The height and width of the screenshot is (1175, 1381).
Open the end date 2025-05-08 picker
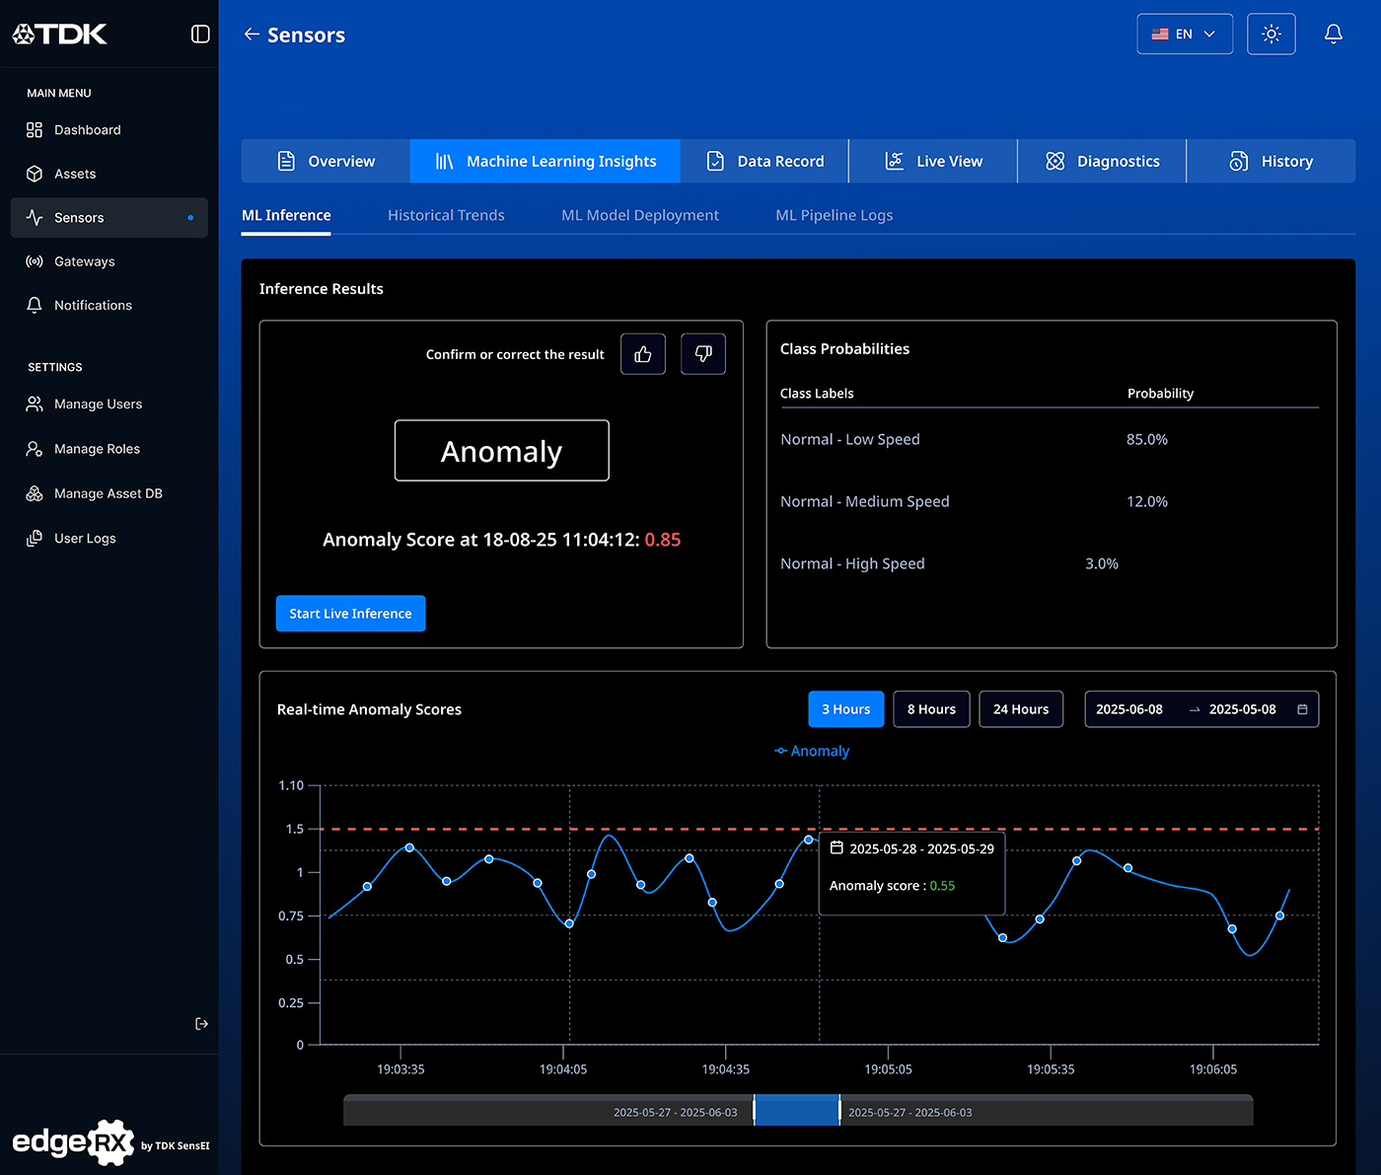pyautogui.click(x=1242, y=709)
